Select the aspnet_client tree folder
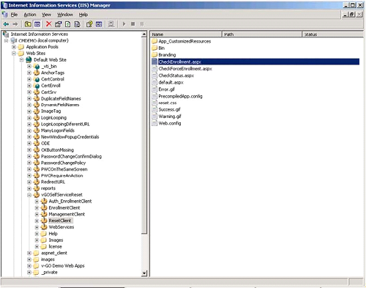Image resolution: width=366 pixels, height=288 pixels. 54,253
